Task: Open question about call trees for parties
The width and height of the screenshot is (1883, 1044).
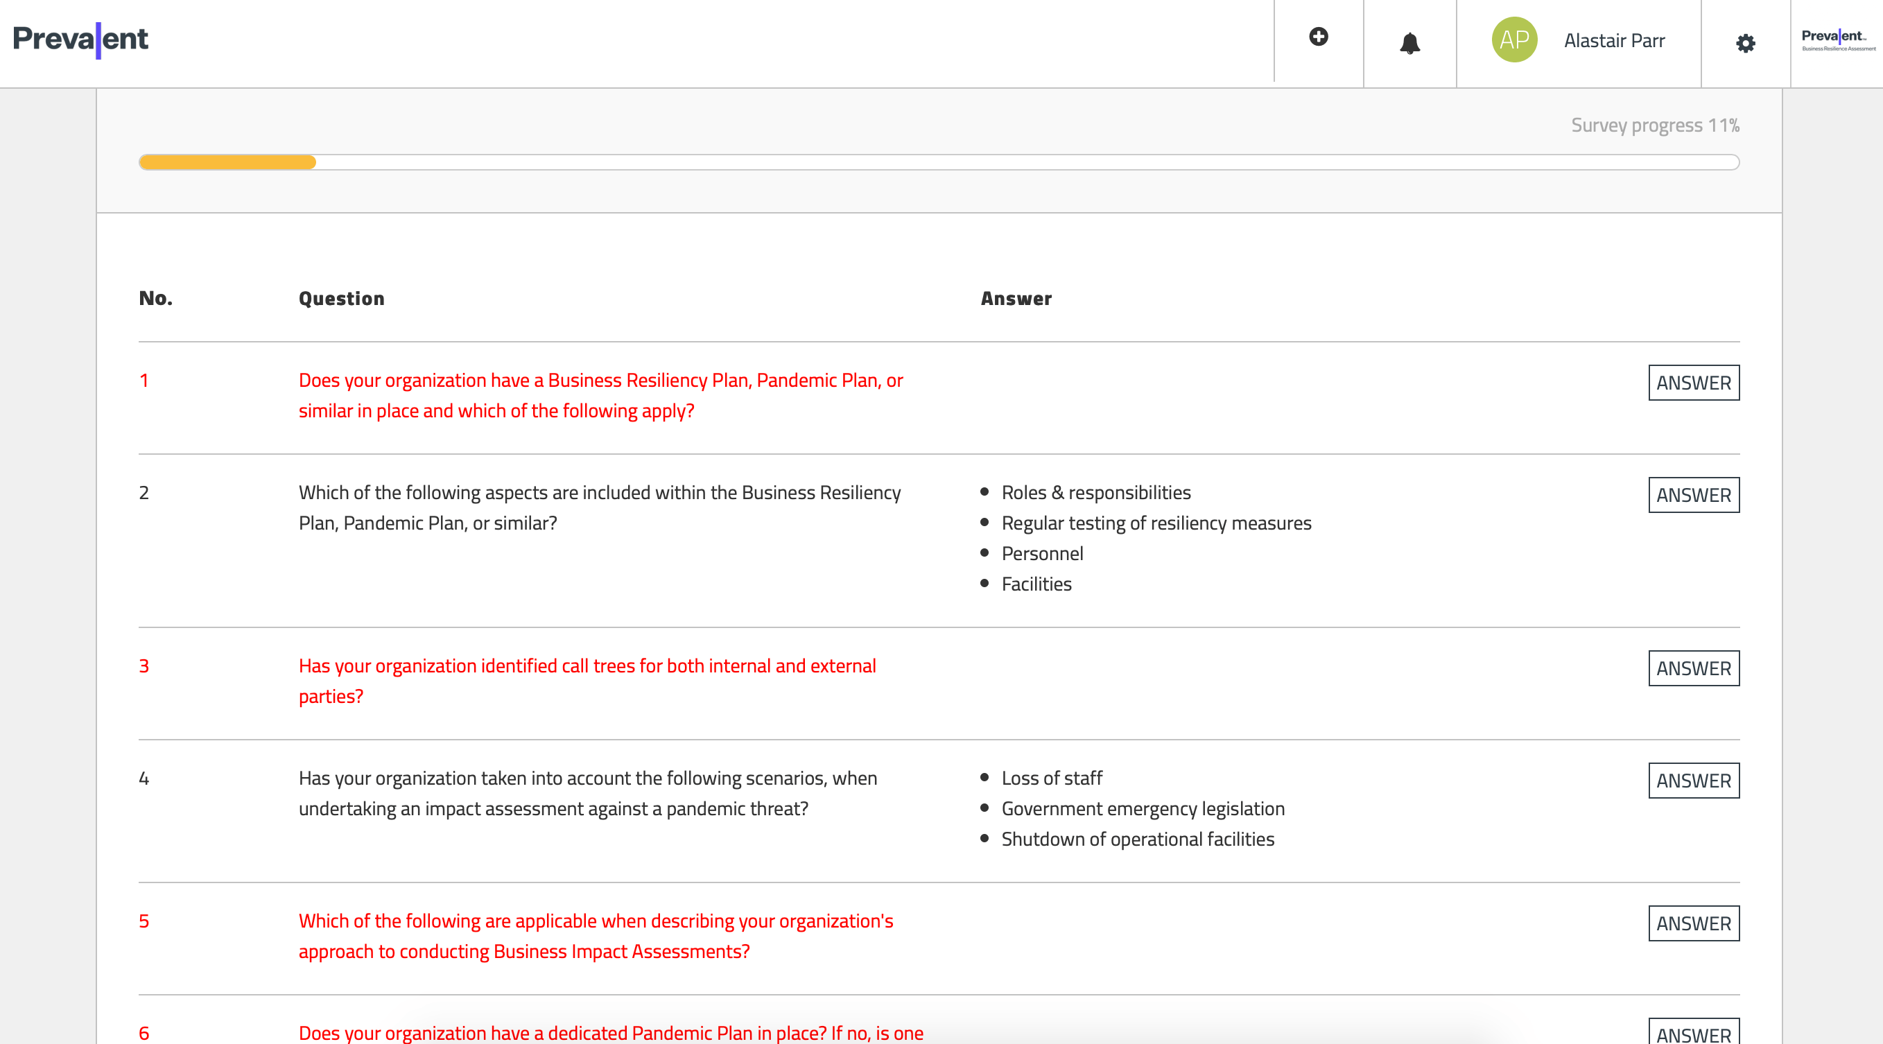Action: [x=587, y=681]
